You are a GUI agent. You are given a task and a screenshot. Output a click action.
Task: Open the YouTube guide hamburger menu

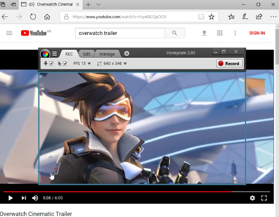coord(9,33)
